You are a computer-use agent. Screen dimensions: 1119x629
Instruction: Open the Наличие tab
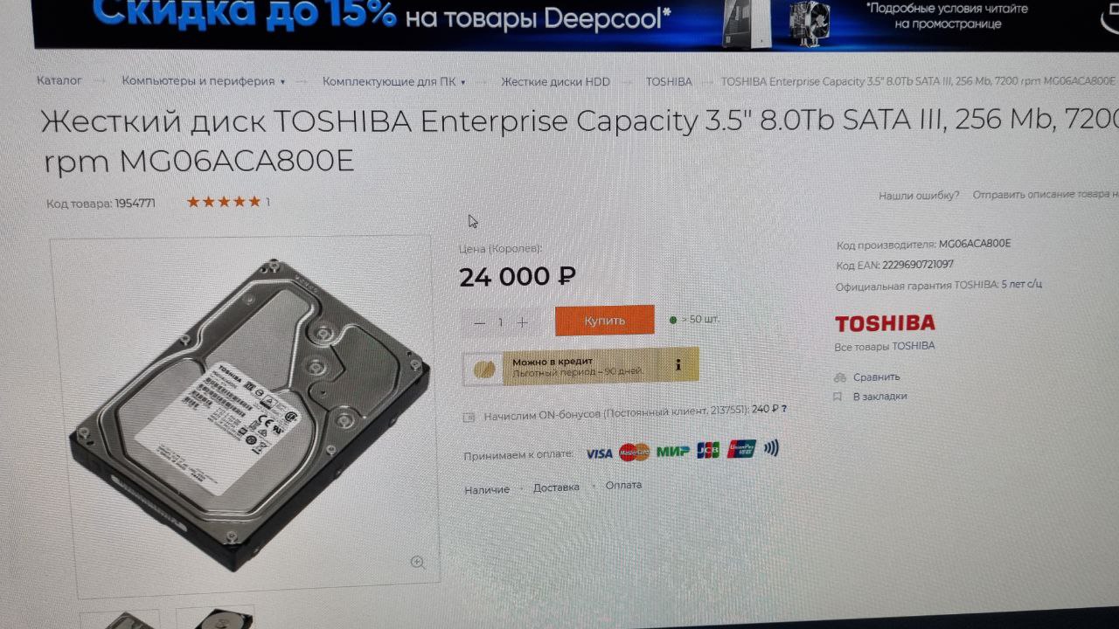pyautogui.click(x=487, y=489)
